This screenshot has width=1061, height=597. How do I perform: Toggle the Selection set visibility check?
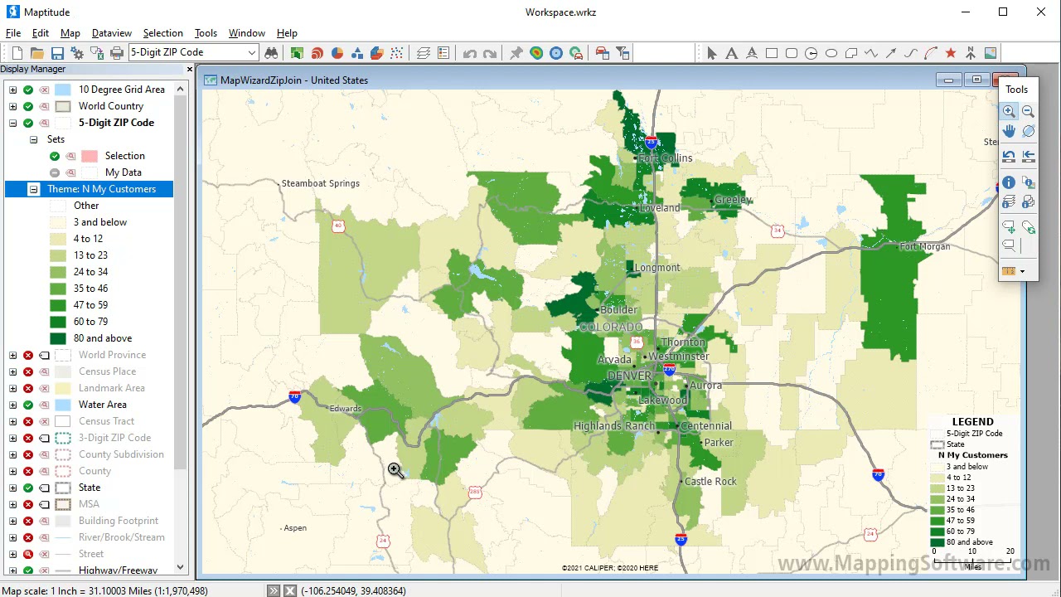point(55,156)
